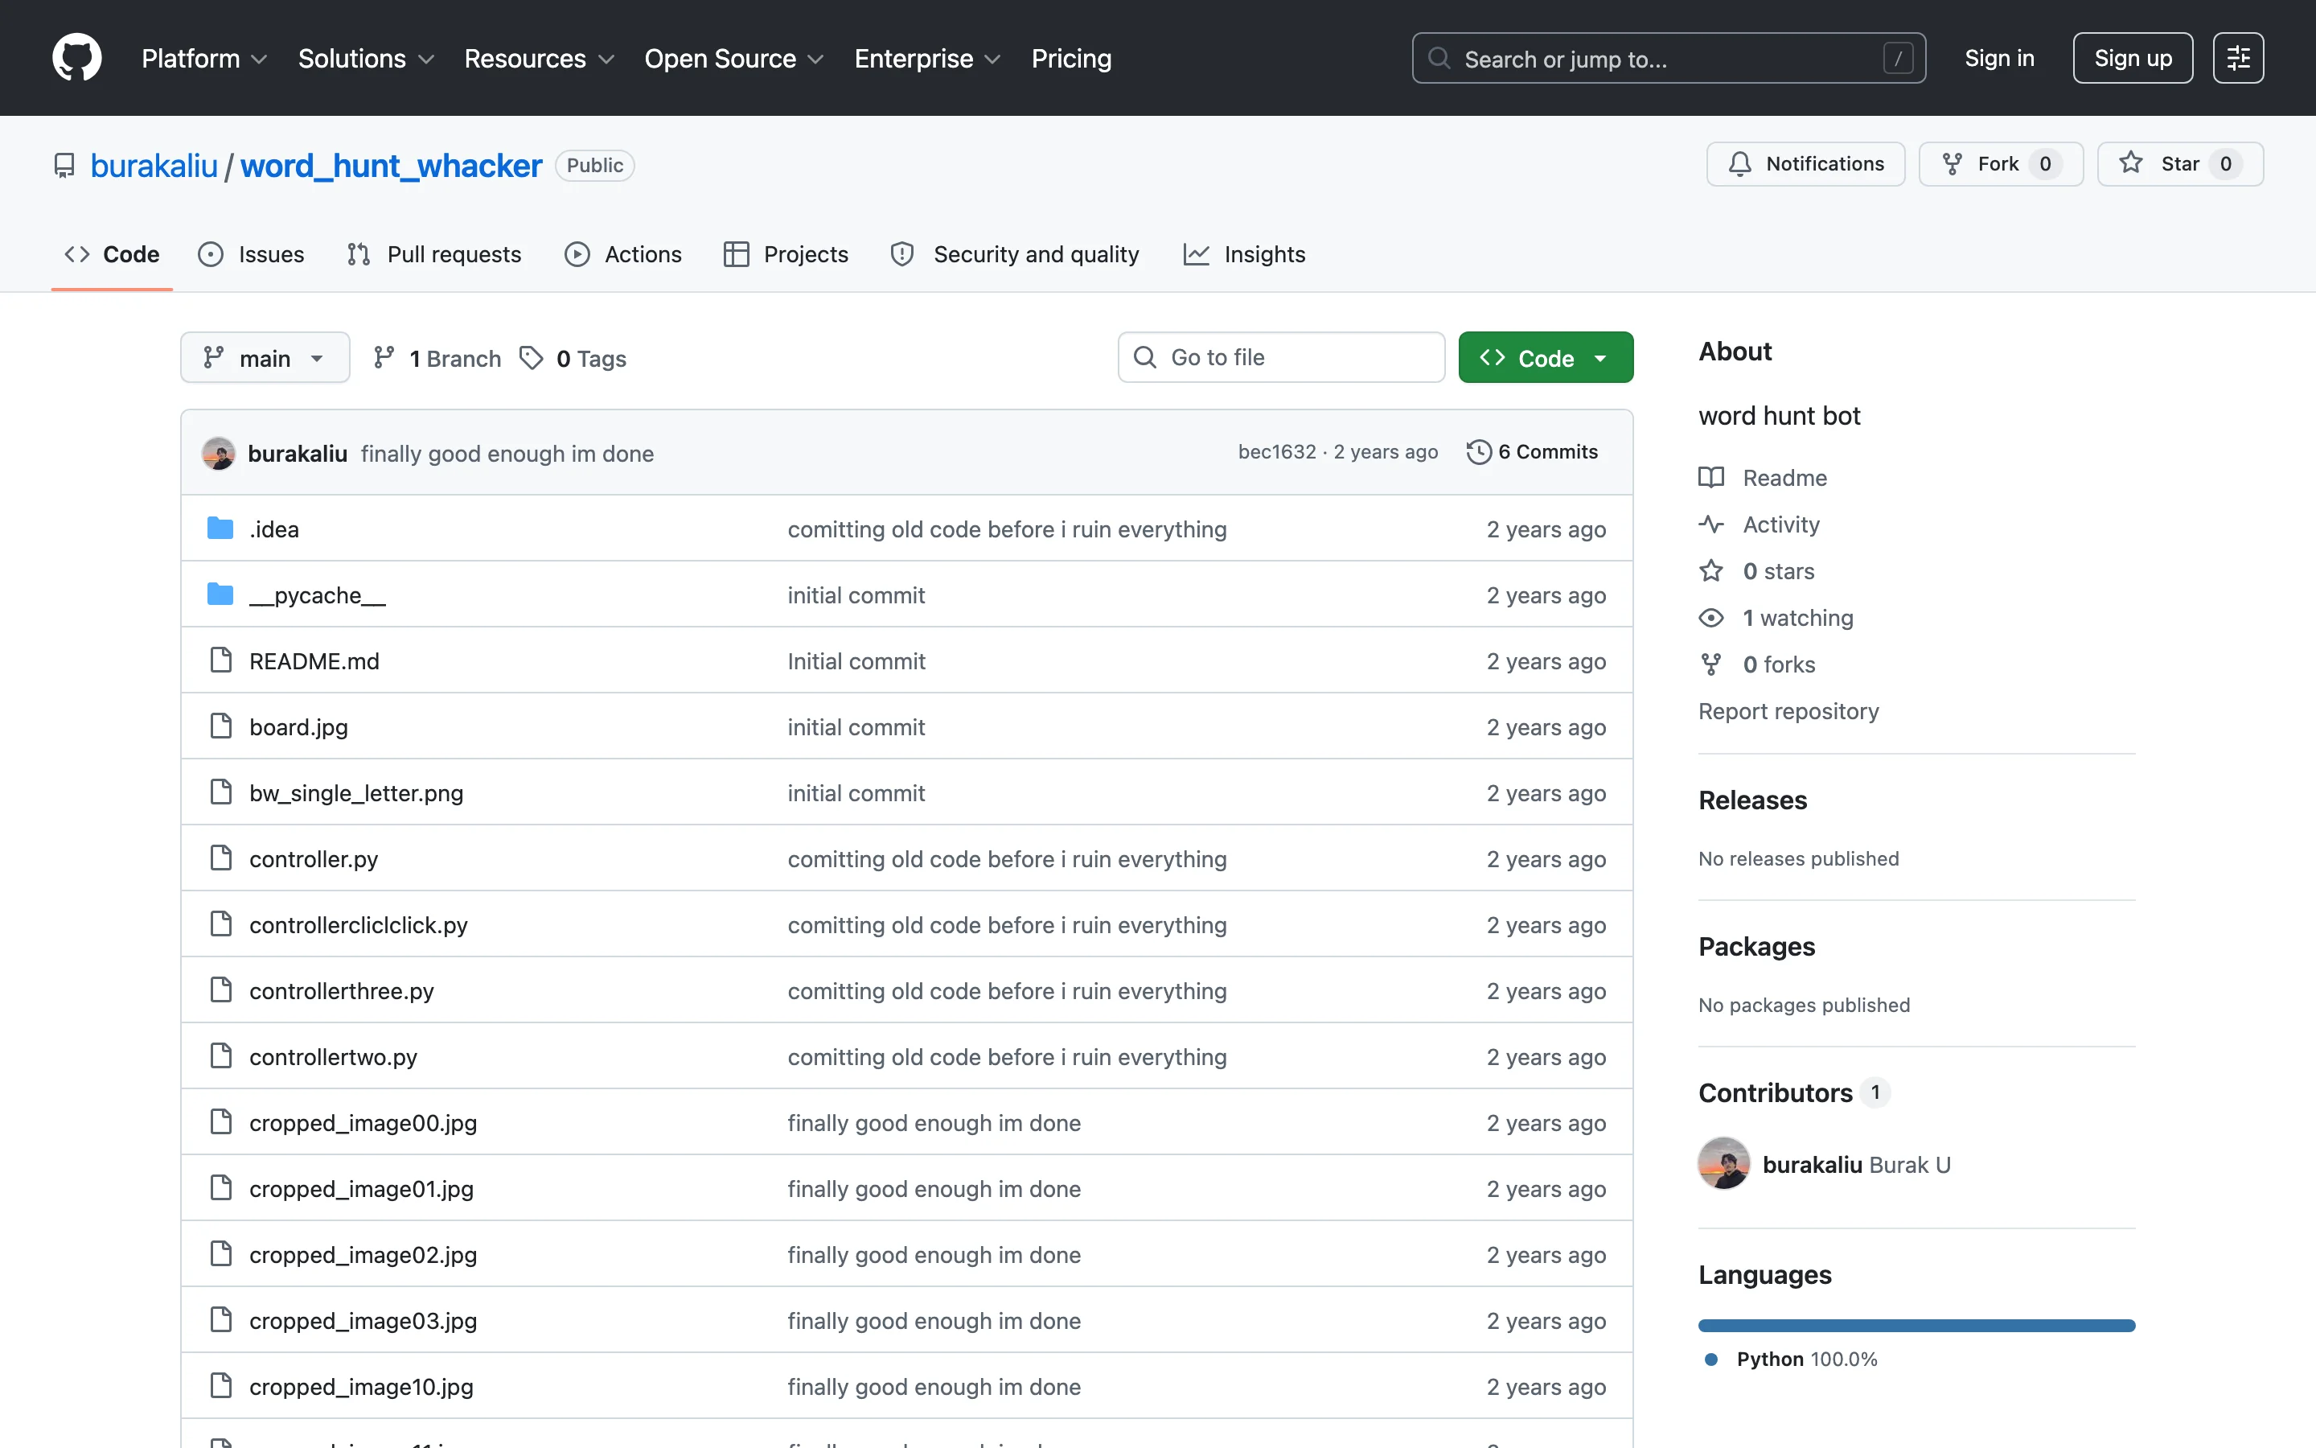The image size is (2316, 1448).
Task: Focus the Go to file input
Action: pyautogui.click(x=1280, y=357)
